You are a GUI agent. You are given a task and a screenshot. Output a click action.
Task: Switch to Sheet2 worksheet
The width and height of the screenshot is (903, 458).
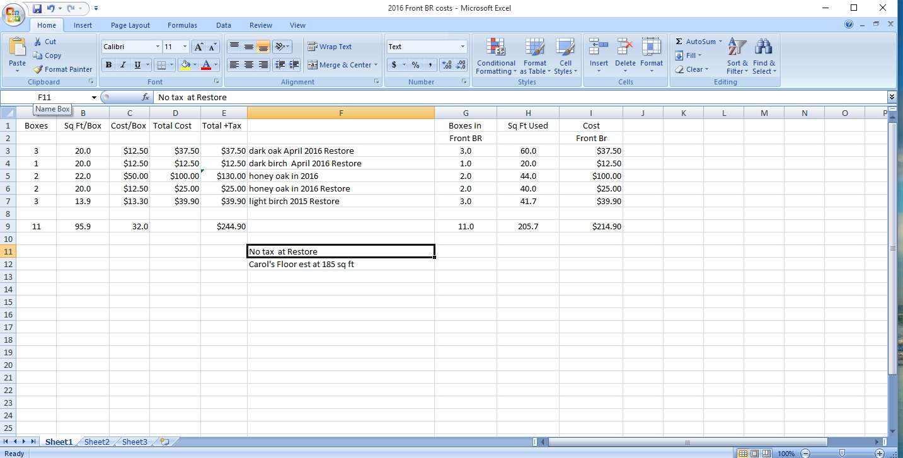(x=96, y=442)
